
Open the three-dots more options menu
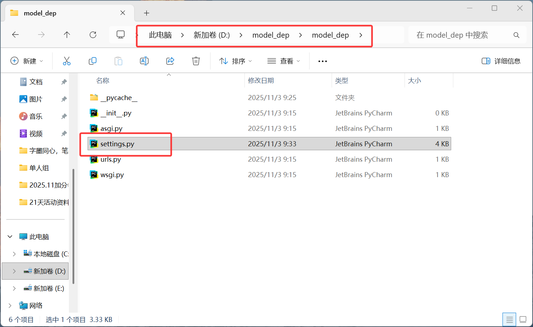tap(322, 61)
